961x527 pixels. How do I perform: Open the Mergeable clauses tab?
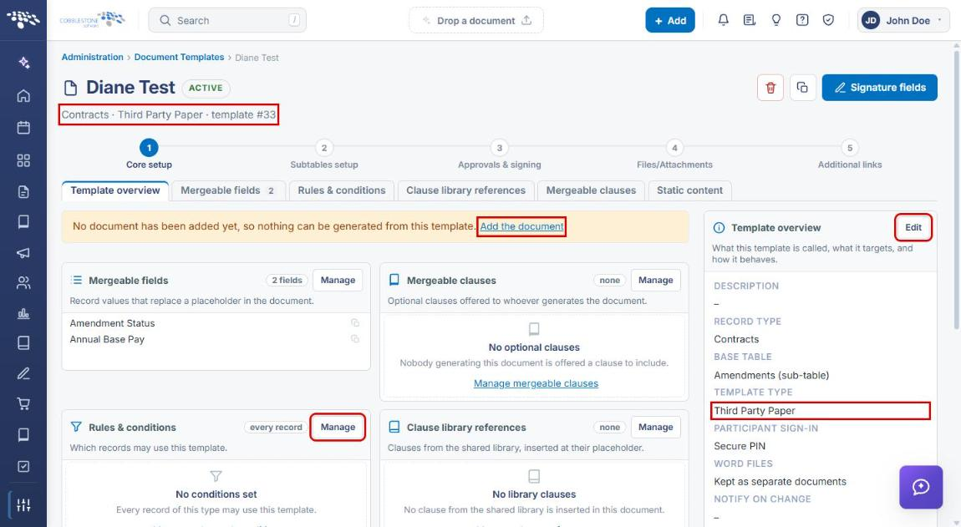coord(591,190)
